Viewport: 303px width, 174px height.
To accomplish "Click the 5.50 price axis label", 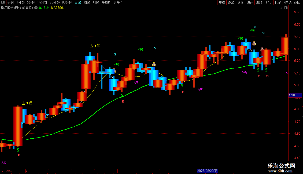I will [297, 25].
